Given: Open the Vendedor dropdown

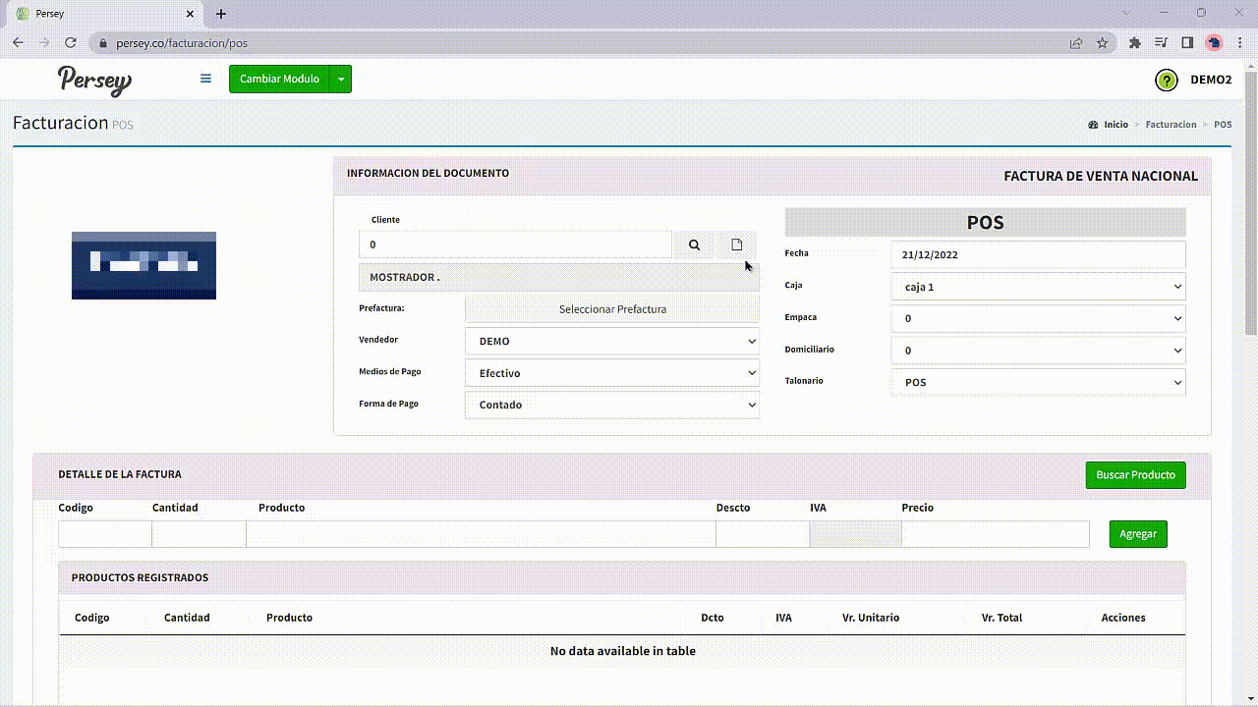Looking at the screenshot, I should (x=611, y=342).
